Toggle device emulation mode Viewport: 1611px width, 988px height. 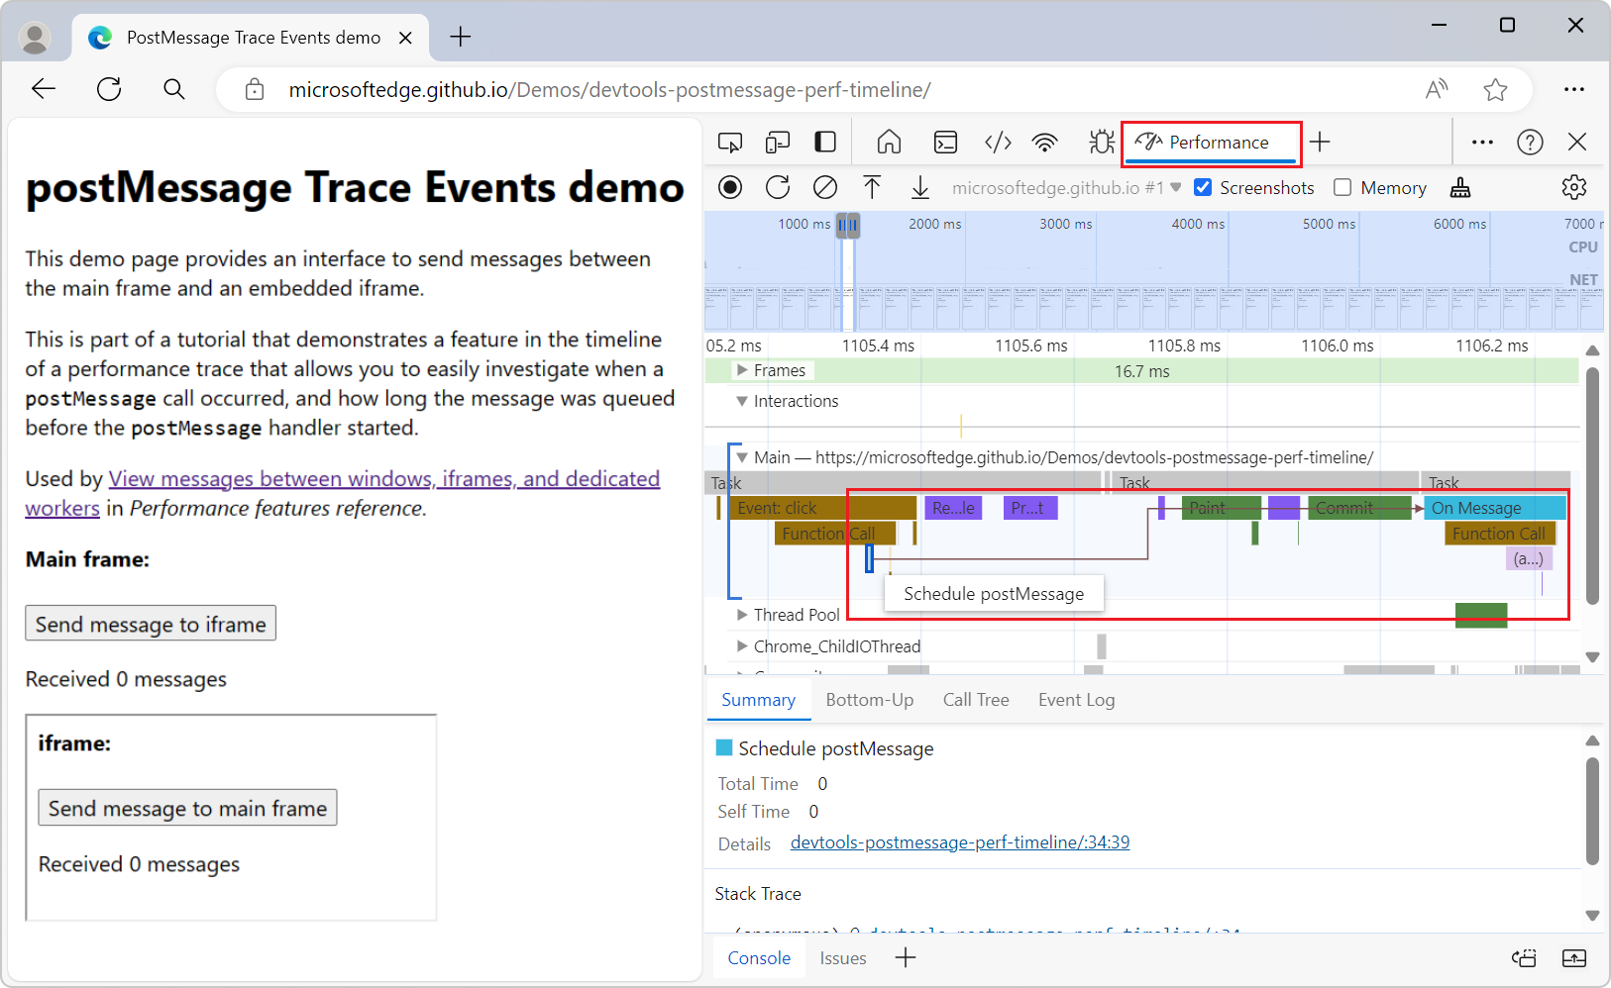point(778,142)
